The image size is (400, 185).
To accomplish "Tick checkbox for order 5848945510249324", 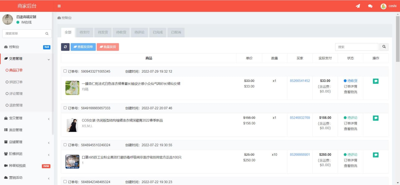I will click(65, 145).
